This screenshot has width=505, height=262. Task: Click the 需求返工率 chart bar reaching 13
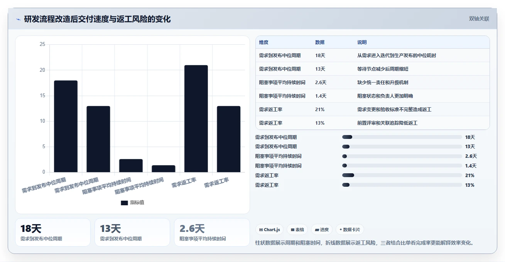click(229, 139)
